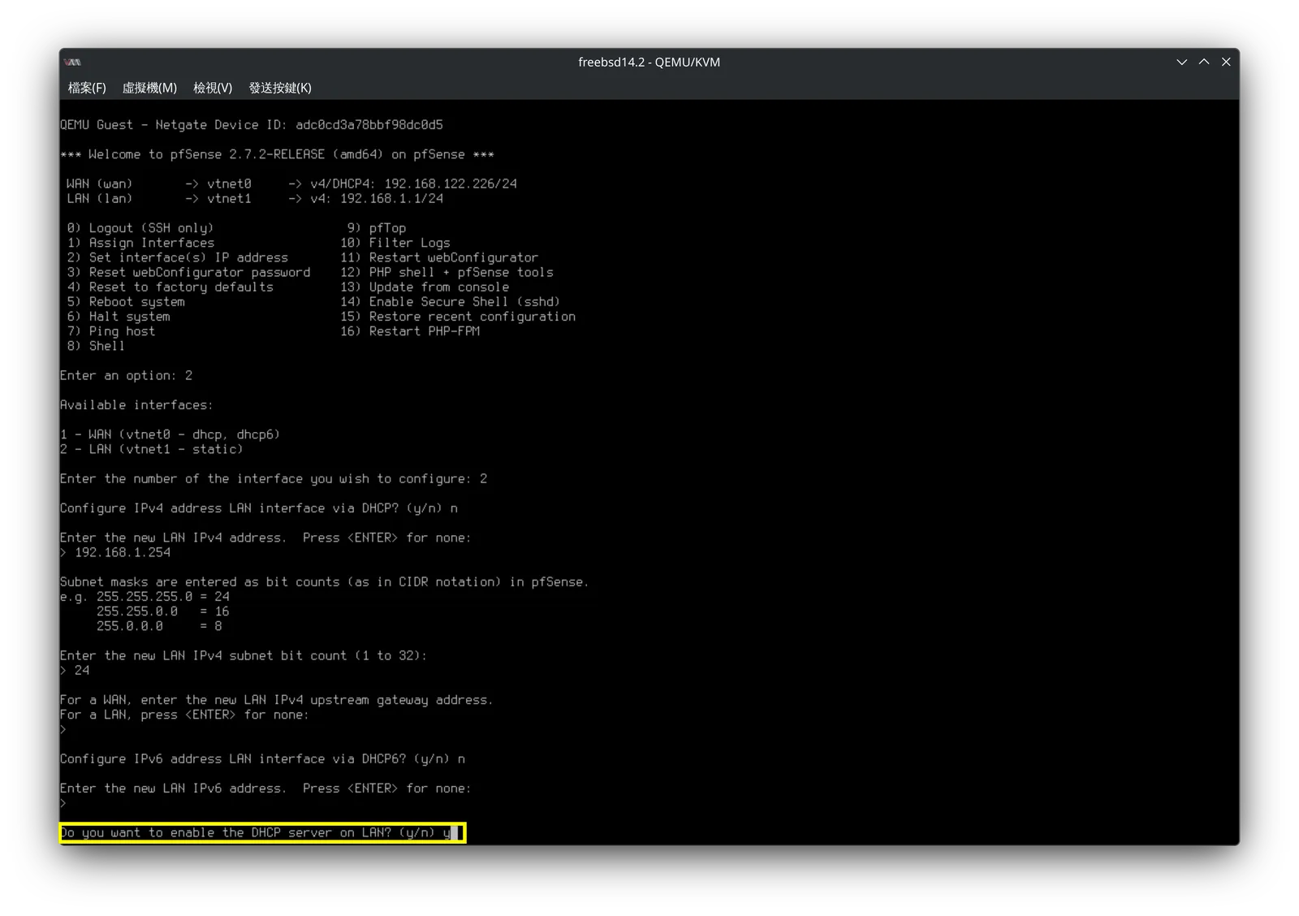Click menu entry '12) PHP shell + pfSense tools'
This screenshot has width=1299, height=916.
(447, 272)
